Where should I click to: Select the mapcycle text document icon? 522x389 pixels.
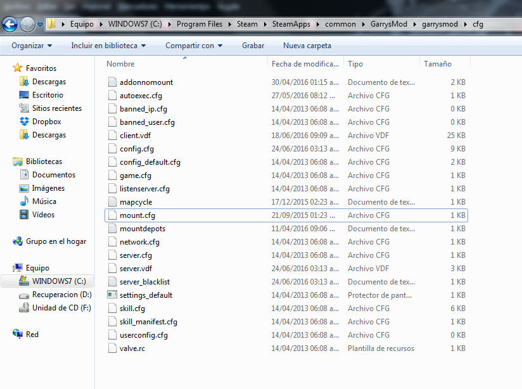coord(112,202)
